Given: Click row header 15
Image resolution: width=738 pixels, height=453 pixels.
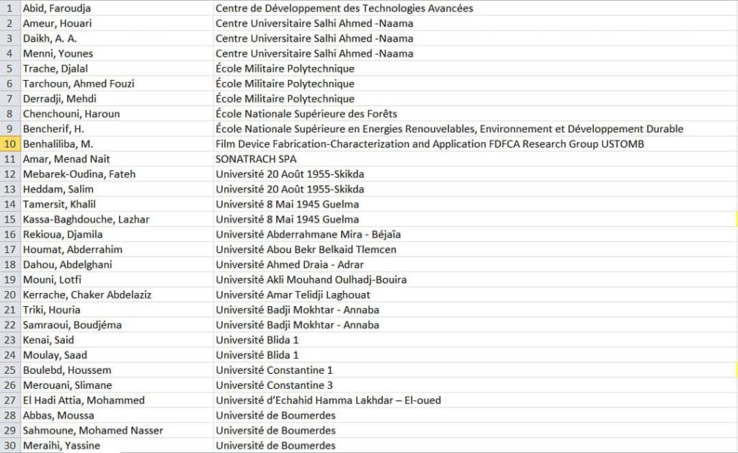Looking at the screenshot, I should [x=10, y=219].
